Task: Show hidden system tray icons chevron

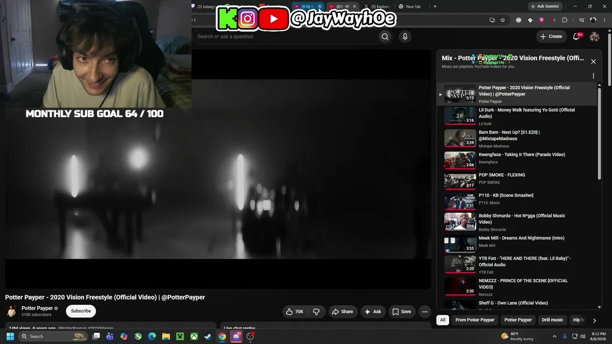Action: tap(554, 336)
